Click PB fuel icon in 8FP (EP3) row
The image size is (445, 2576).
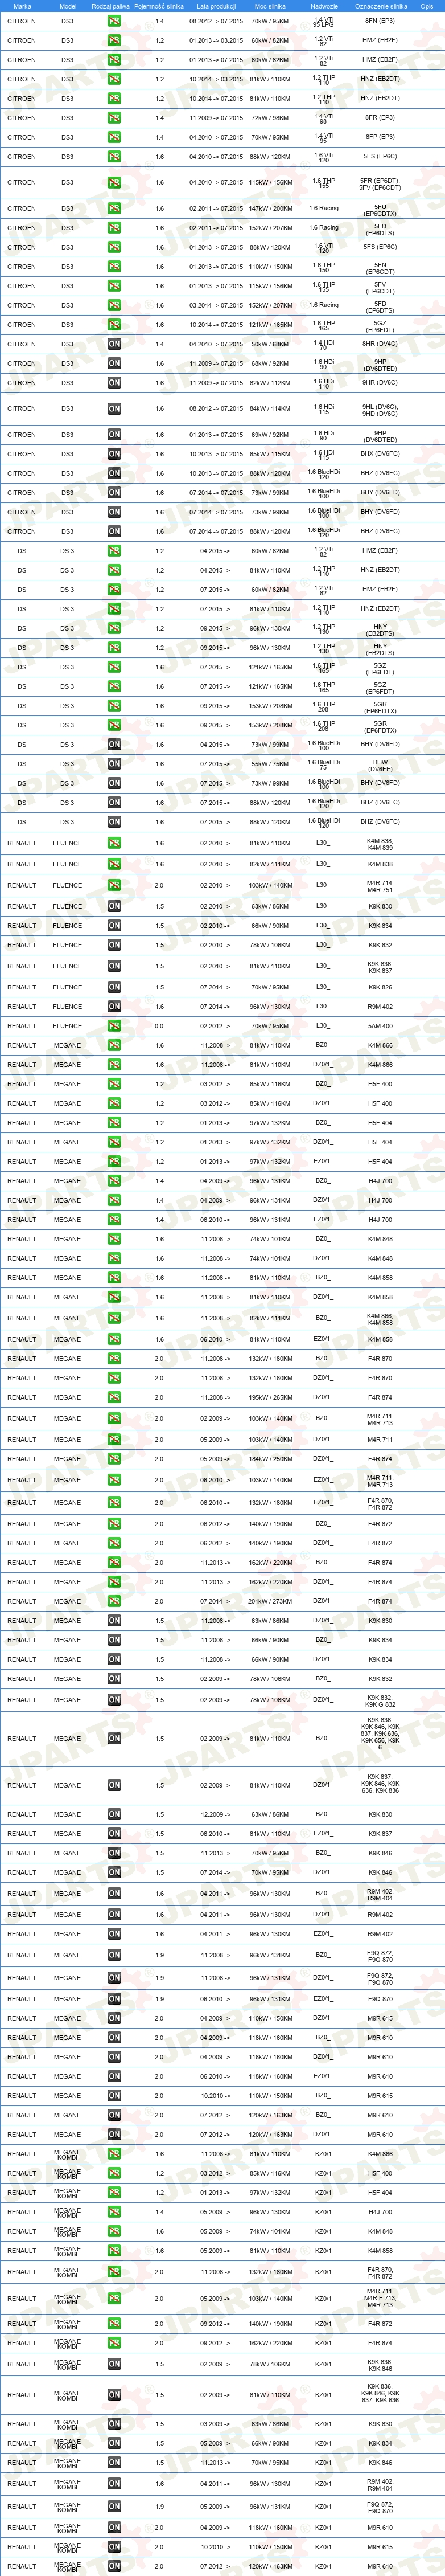coord(114,137)
